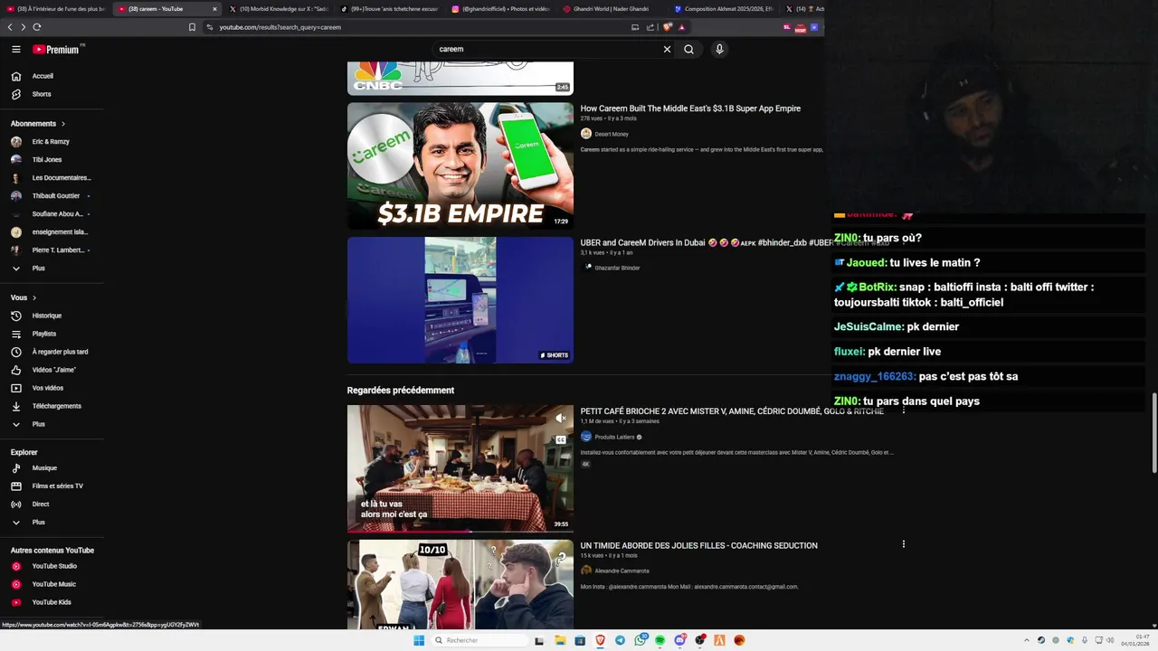Click the taskbar Rechercher search box
1158x651 pixels.
click(x=479, y=640)
